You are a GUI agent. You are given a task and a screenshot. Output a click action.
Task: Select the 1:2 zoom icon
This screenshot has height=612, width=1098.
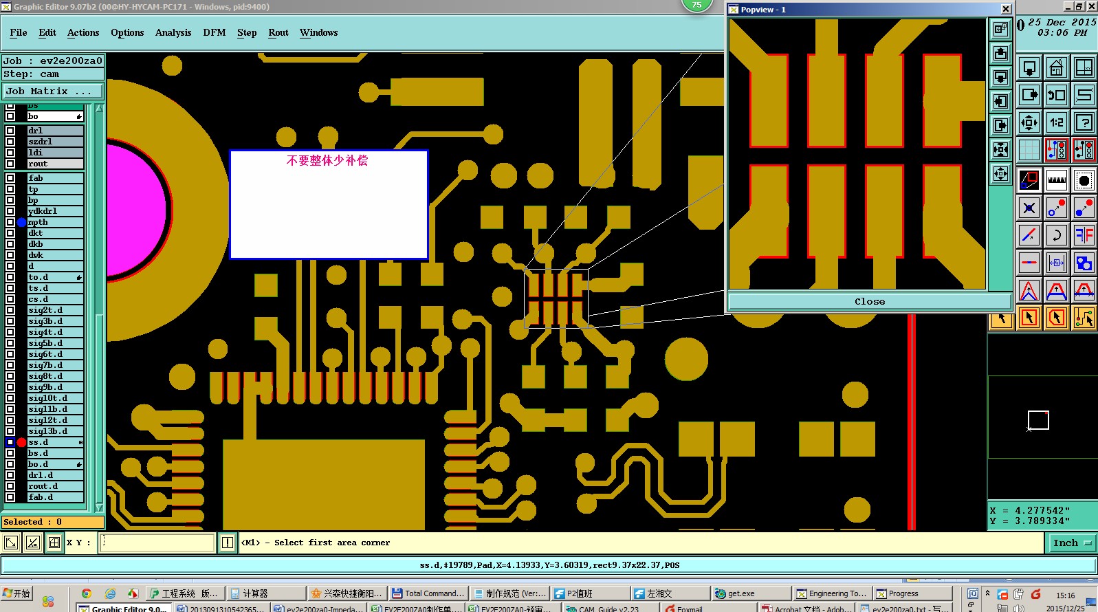[1056, 122]
